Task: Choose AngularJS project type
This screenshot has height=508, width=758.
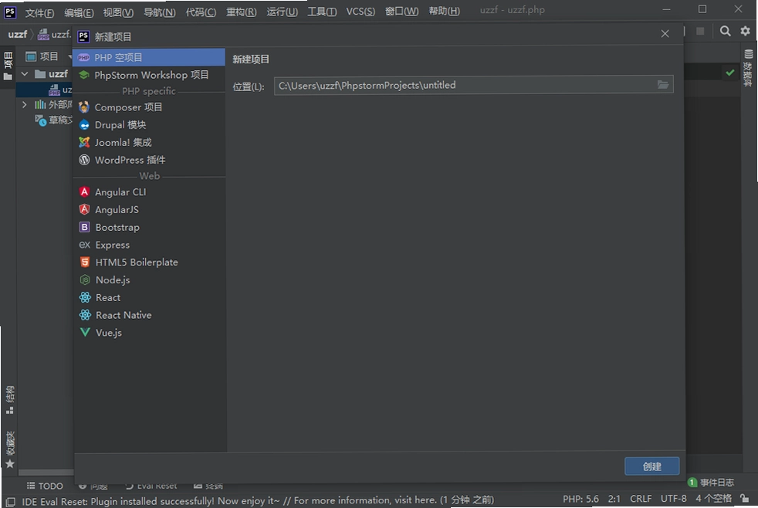Action: 149,210
